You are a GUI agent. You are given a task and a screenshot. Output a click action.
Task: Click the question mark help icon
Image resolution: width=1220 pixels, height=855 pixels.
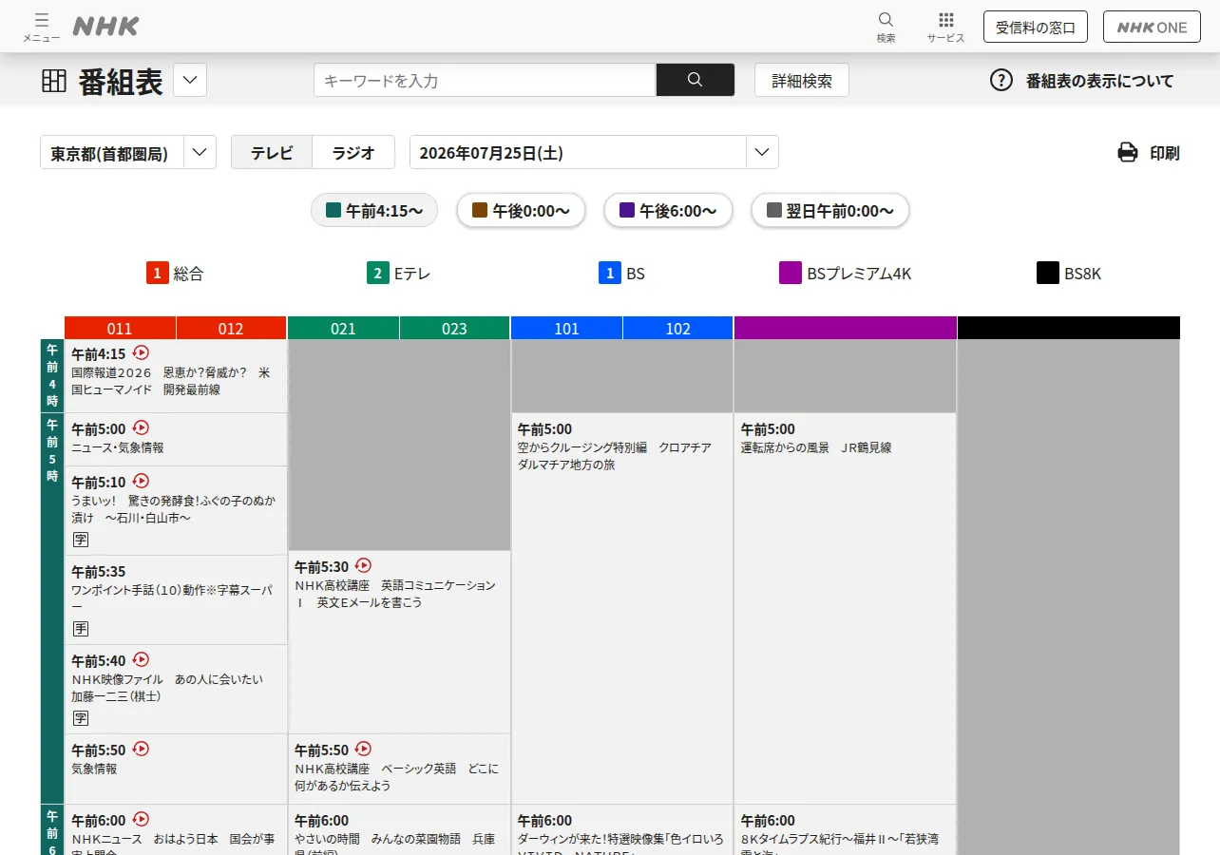(x=1001, y=81)
